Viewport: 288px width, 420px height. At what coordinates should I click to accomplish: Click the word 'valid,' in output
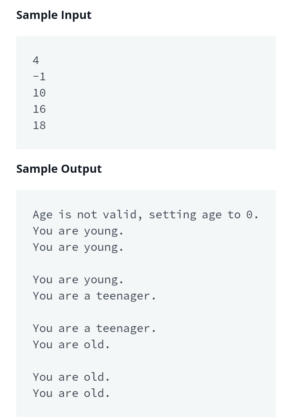click(x=123, y=215)
